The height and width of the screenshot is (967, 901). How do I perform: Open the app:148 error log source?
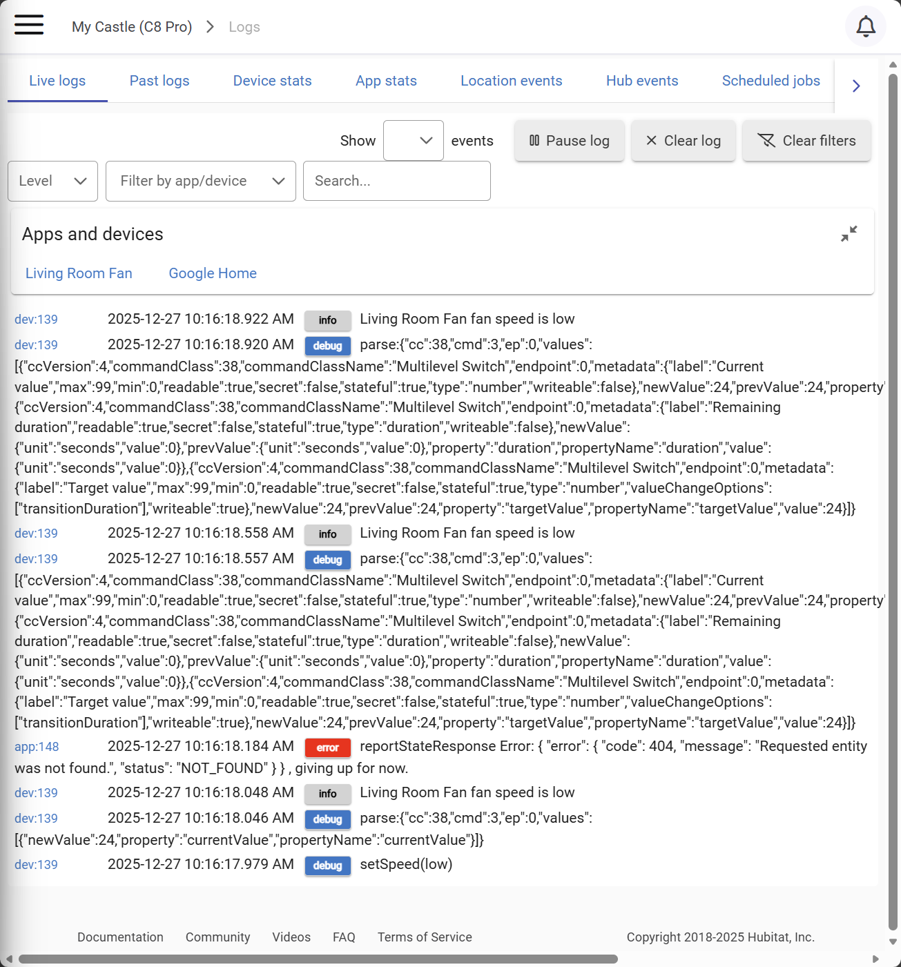[x=37, y=747]
